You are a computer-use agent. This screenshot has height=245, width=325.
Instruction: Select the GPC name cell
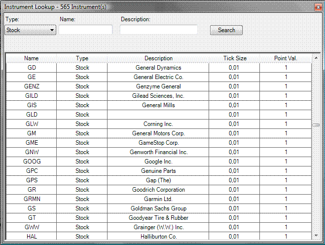31,171
